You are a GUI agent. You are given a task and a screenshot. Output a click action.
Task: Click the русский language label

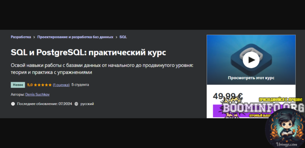click(87, 104)
